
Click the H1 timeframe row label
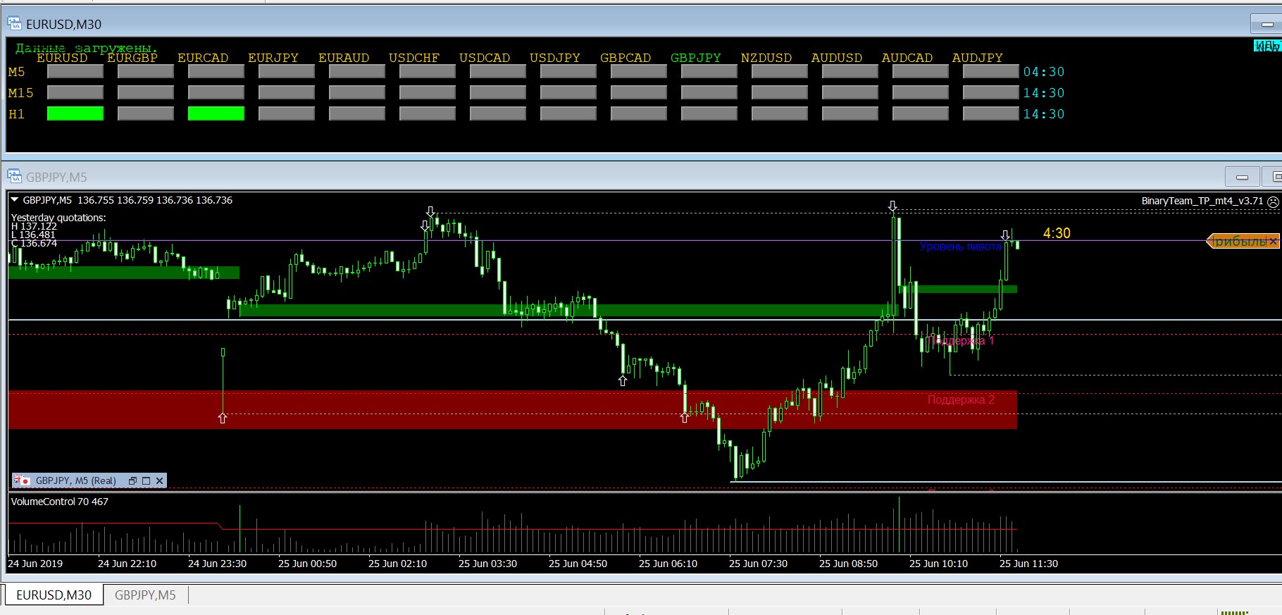[16, 114]
